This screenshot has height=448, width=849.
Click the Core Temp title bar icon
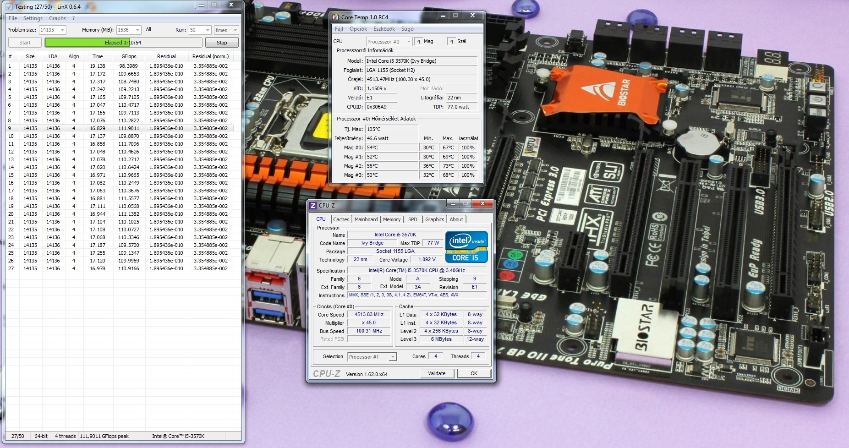[x=335, y=17]
